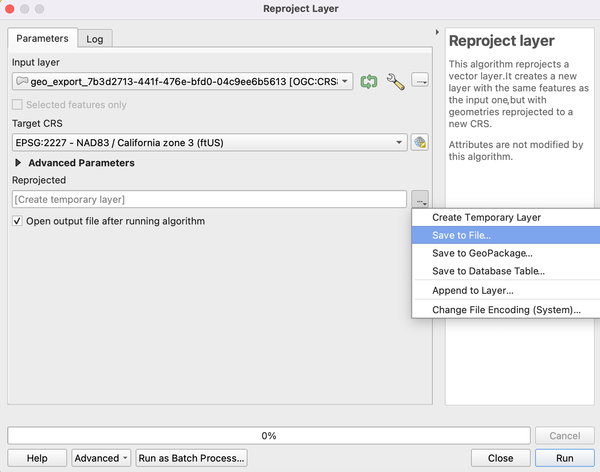Click the iterate over layer green arrows icon

point(369,82)
